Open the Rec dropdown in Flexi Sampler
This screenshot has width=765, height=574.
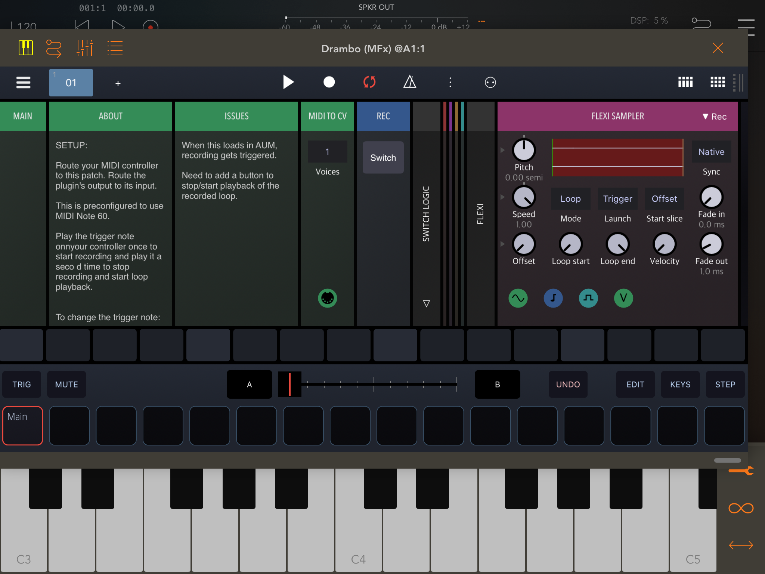[x=714, y=117]
